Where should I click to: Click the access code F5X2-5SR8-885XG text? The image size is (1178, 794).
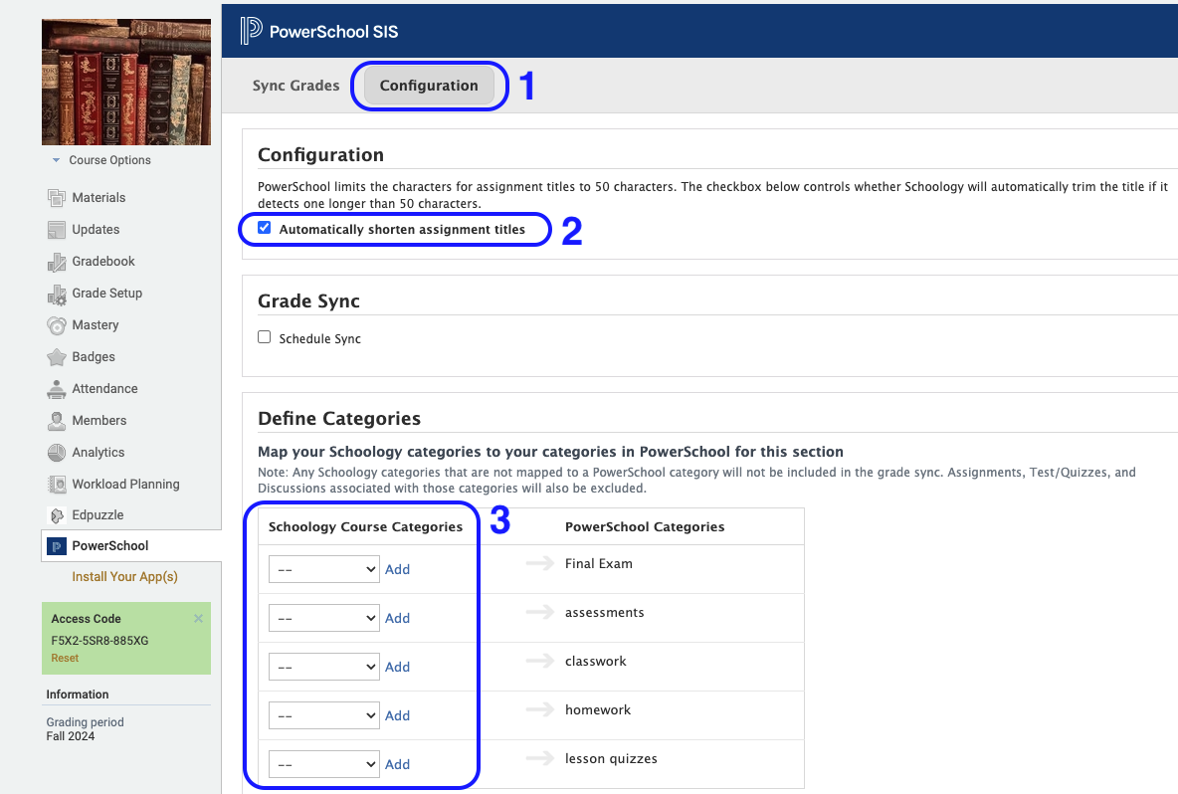click(99, 641)
